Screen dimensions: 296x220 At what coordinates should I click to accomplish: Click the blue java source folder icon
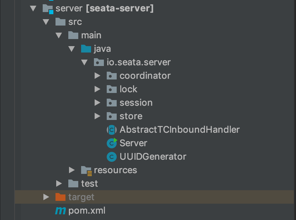86,49
